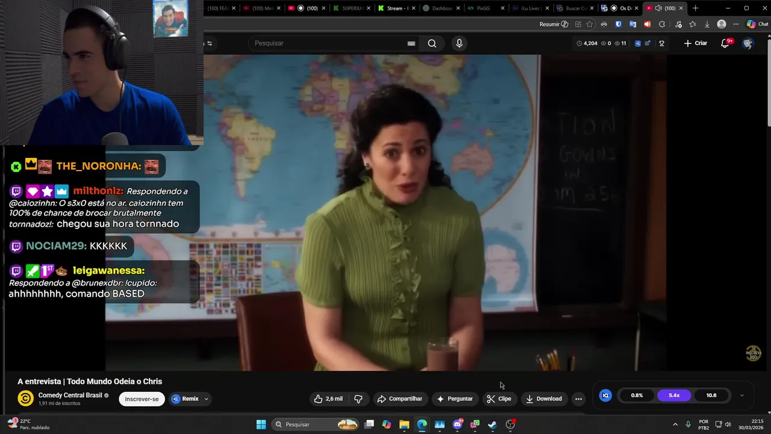Screen dimensions: 771x434
Task: Show hidden system tray icons chevron
Action: pos(675,424)
